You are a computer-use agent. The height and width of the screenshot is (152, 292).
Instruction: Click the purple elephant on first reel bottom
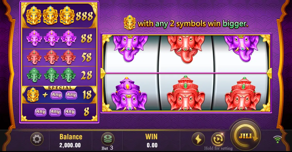pos(129,94)
